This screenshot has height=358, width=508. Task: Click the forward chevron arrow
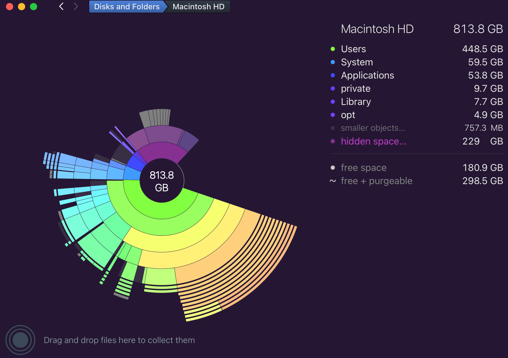pos(76,6)
